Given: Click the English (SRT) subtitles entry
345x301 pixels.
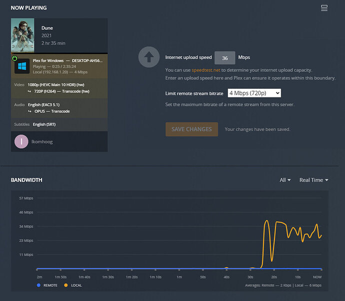Looking at the screenshot, I should click(x=44, y=124).
